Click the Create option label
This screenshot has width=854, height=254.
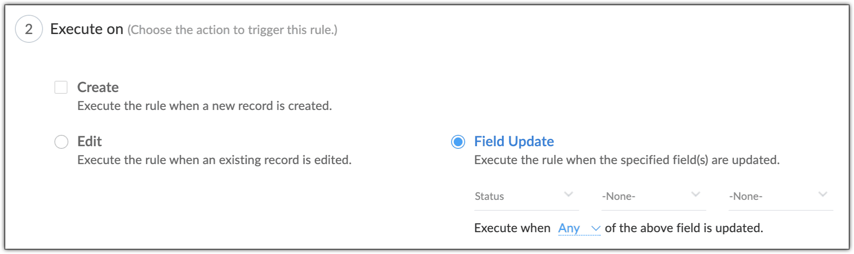tap(98, 87)
